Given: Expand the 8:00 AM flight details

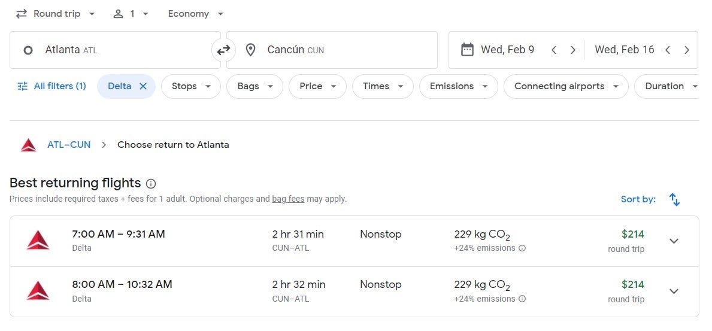Looking at the screenshot, I should pyautogui.click(x=674, y=291).
